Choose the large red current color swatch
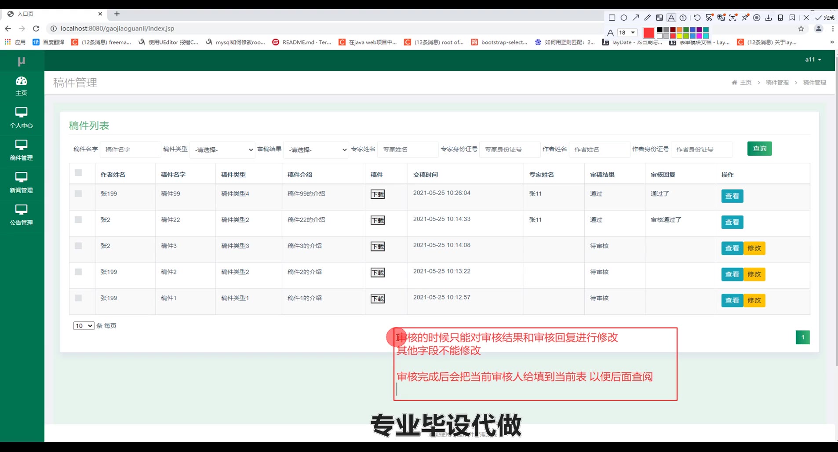This screenshot has height=452, width=838. tap(649, 33)
